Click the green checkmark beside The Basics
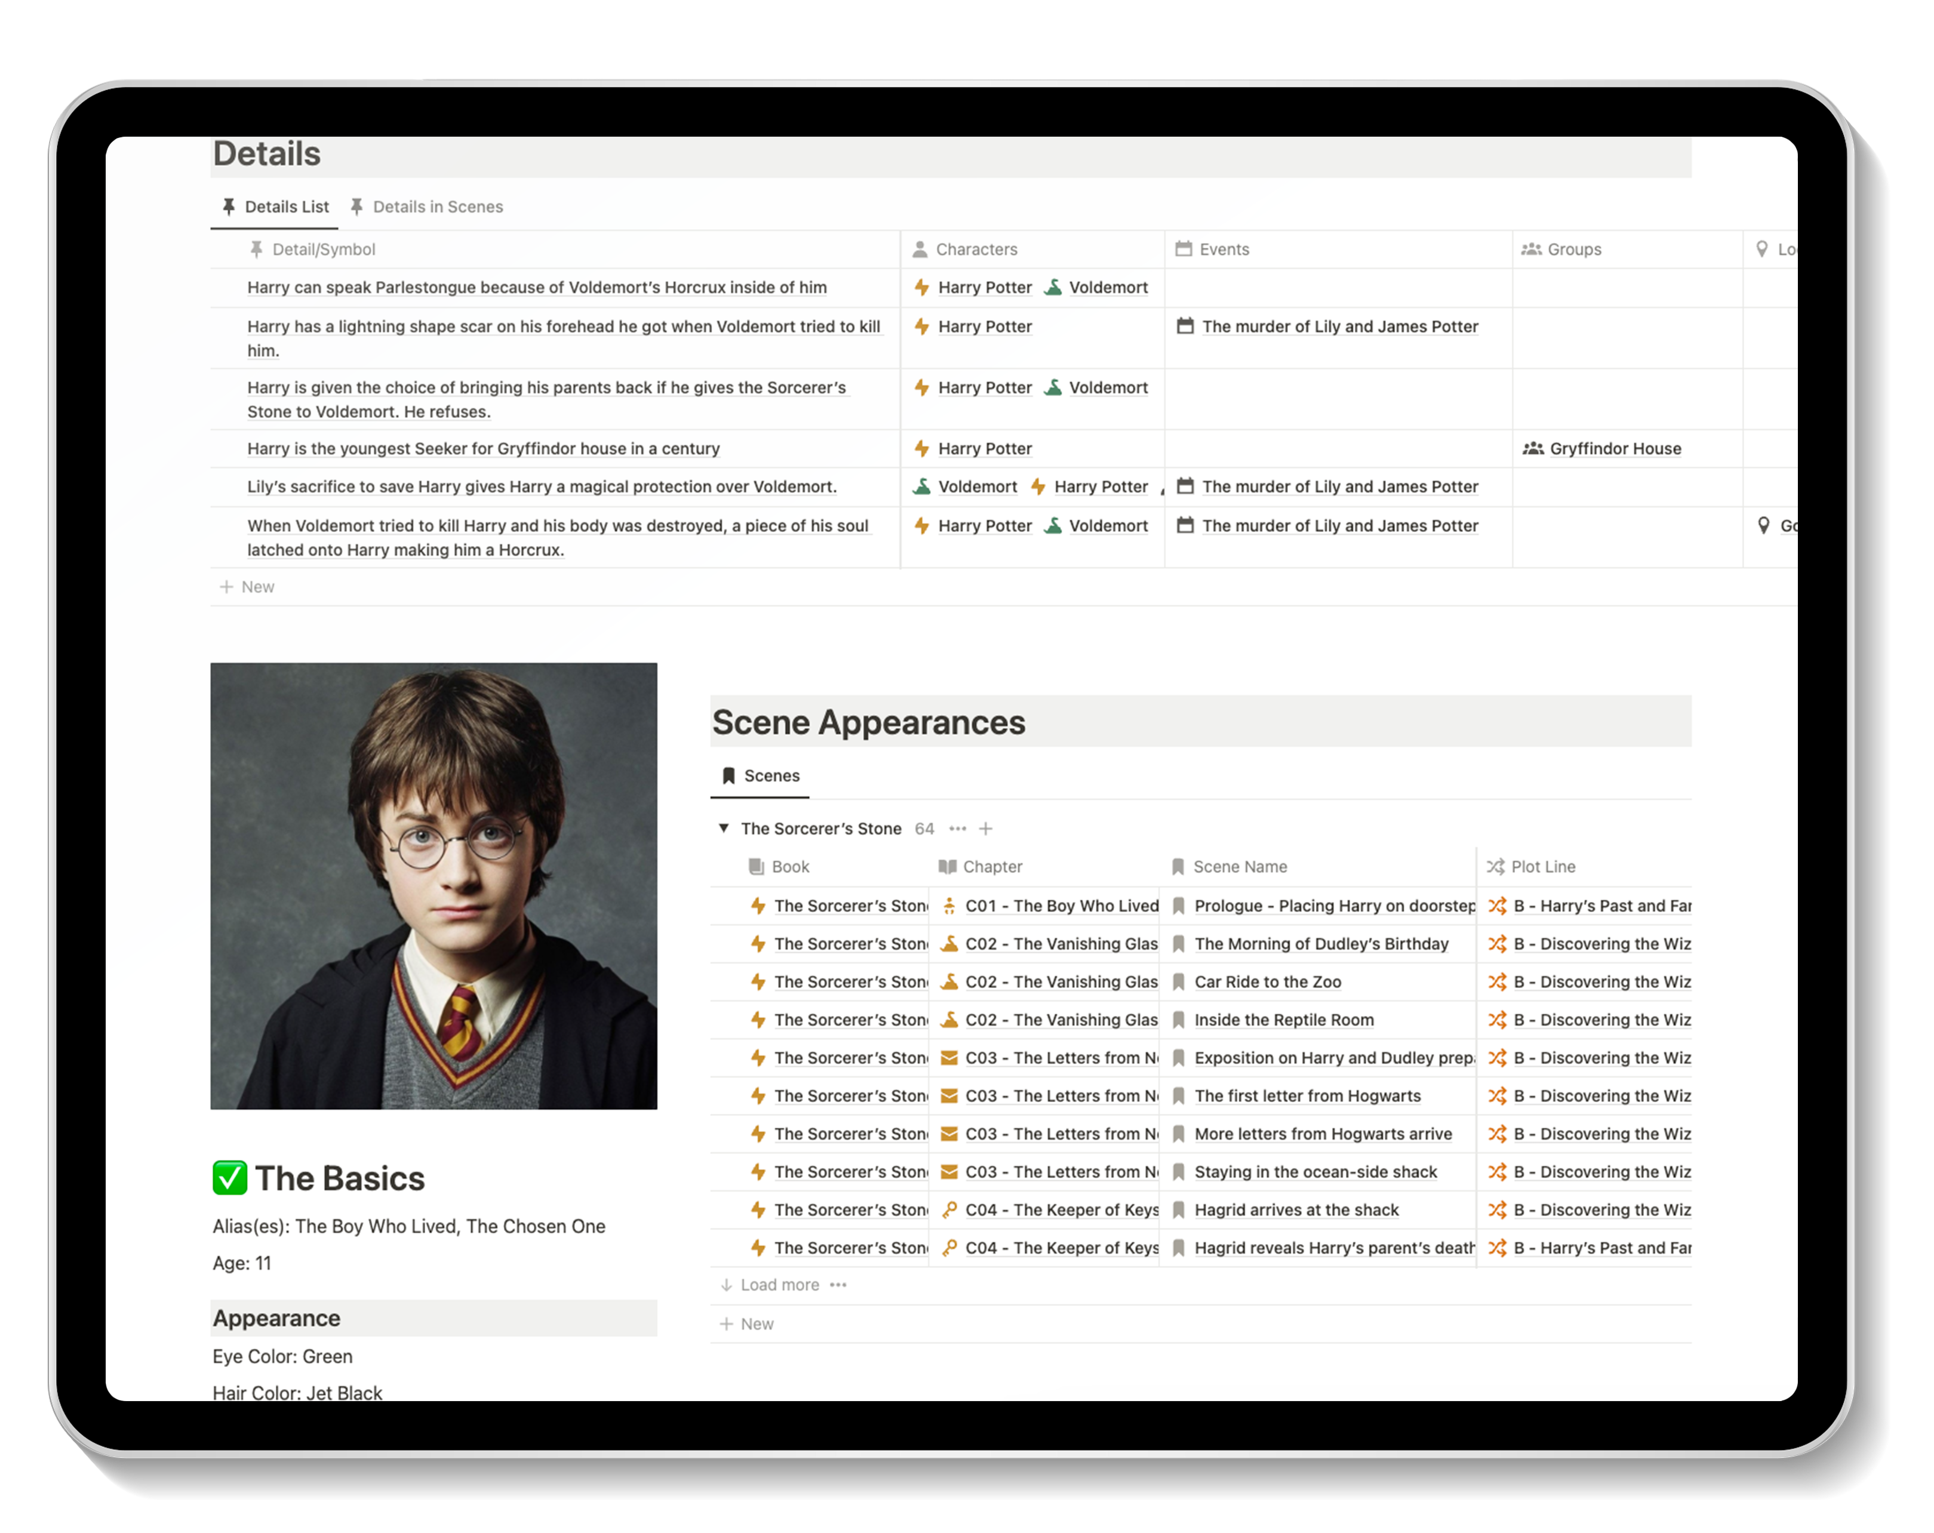 tap(230, 1178)
